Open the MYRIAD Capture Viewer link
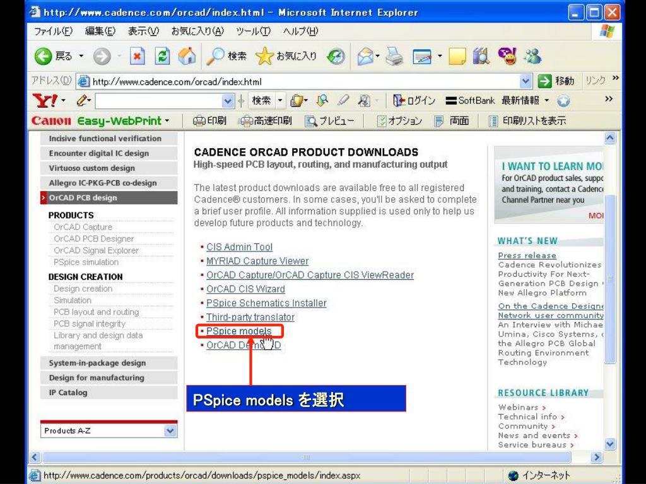The height and width of the screenshot is (484, 646). [257, 261]
